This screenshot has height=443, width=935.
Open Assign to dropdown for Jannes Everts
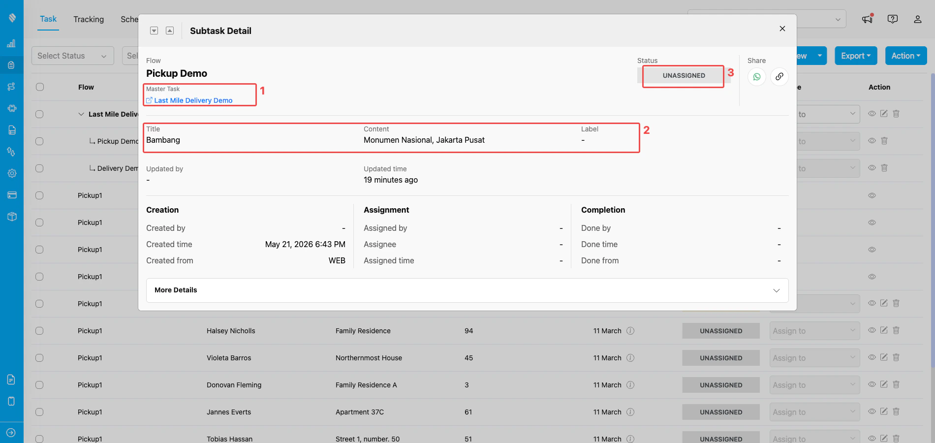(x=814, y=412)
